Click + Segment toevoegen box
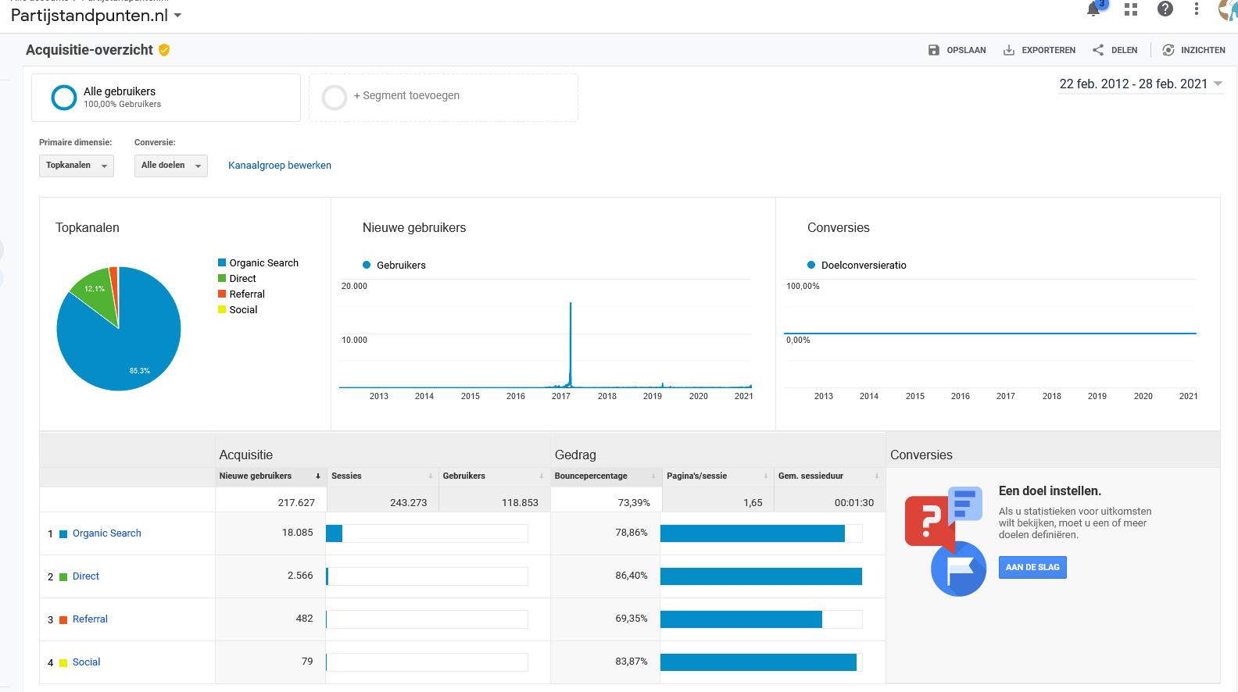 pyautogui.click(x=443, y=98)
